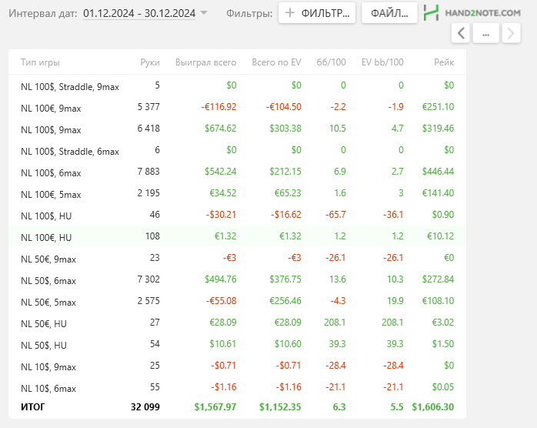
Task: Click EV cell €65.23
Action: (288, 193)
